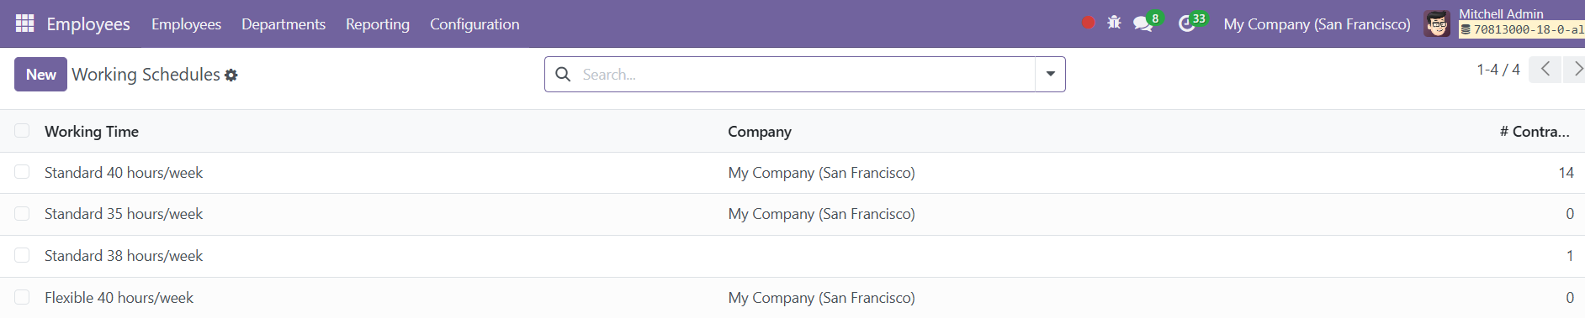The image size is (1585, 318).
Task: Check the Standard 40 hours/week row
Action: 22,172
